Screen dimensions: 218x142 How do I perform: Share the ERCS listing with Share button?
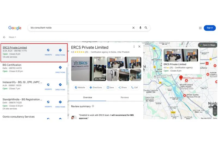pos(122,87)
